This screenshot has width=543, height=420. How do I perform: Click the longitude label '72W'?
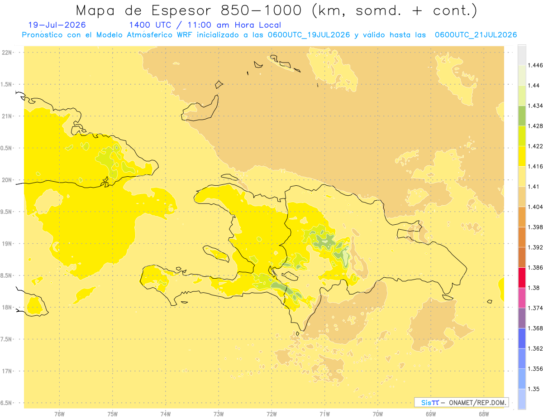[x=271, y=414]
